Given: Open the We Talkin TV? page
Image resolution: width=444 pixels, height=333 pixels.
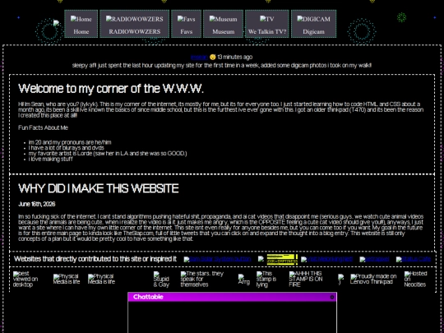Looking at the screenshot, I should (267, 24).
